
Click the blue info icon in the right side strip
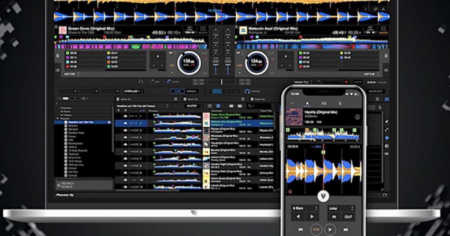[x=387, y=138]
